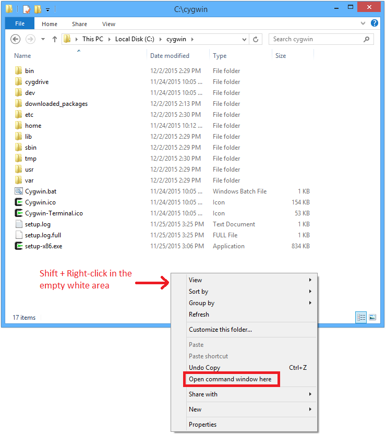Select the downloaded_packages folder icon
The width and height of the screenshot is (386, 435).
pos(18,104)
